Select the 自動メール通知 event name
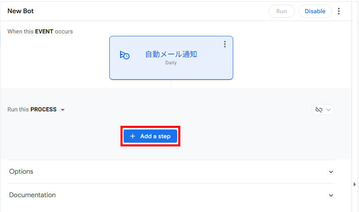The image size is (359, 212). (x=171, y=54)
